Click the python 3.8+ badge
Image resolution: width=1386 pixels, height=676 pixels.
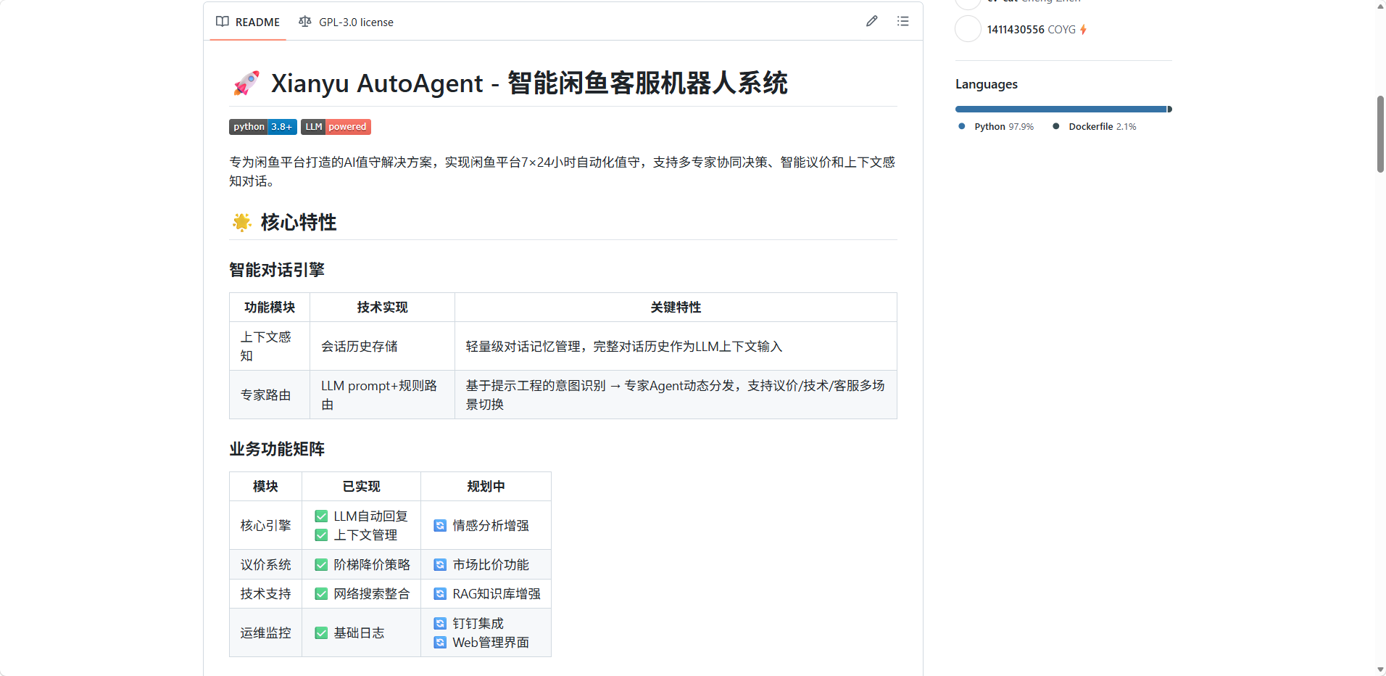pos(262,127)
